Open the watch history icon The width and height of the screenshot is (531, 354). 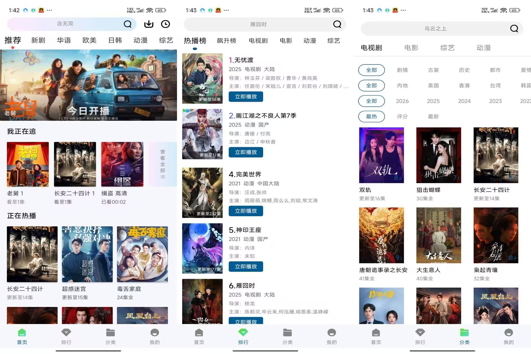pos(165,24)
